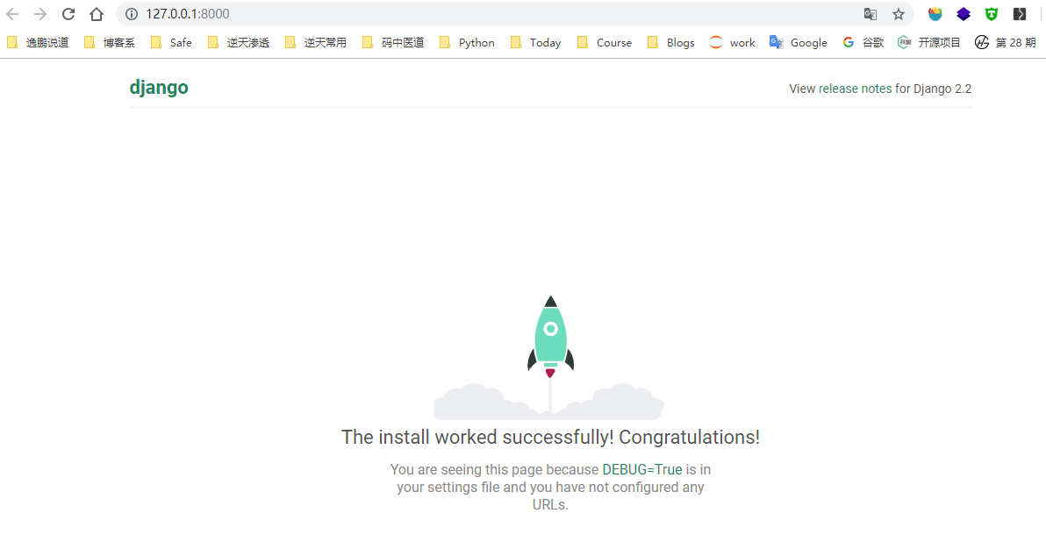Click the django logo heading
This screenshot has width=1046, height=542.
coord(159,88)
